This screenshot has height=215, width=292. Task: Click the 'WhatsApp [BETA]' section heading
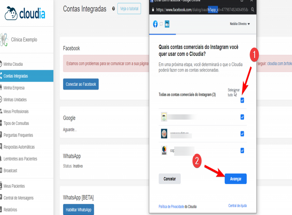tap(78, 197)
